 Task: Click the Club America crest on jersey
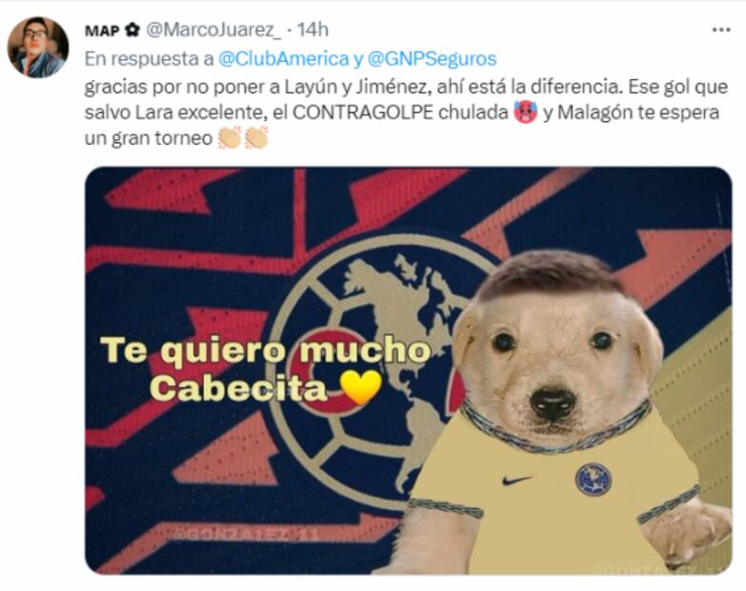(593, 479)
